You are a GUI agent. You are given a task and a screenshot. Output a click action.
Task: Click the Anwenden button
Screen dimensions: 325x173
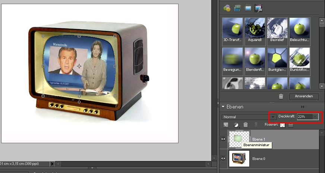304,96
